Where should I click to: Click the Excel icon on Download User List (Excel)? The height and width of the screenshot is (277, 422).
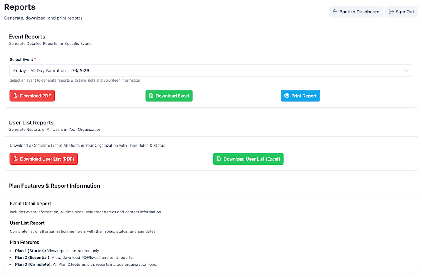pyautogui.click(x=219, y=159)
